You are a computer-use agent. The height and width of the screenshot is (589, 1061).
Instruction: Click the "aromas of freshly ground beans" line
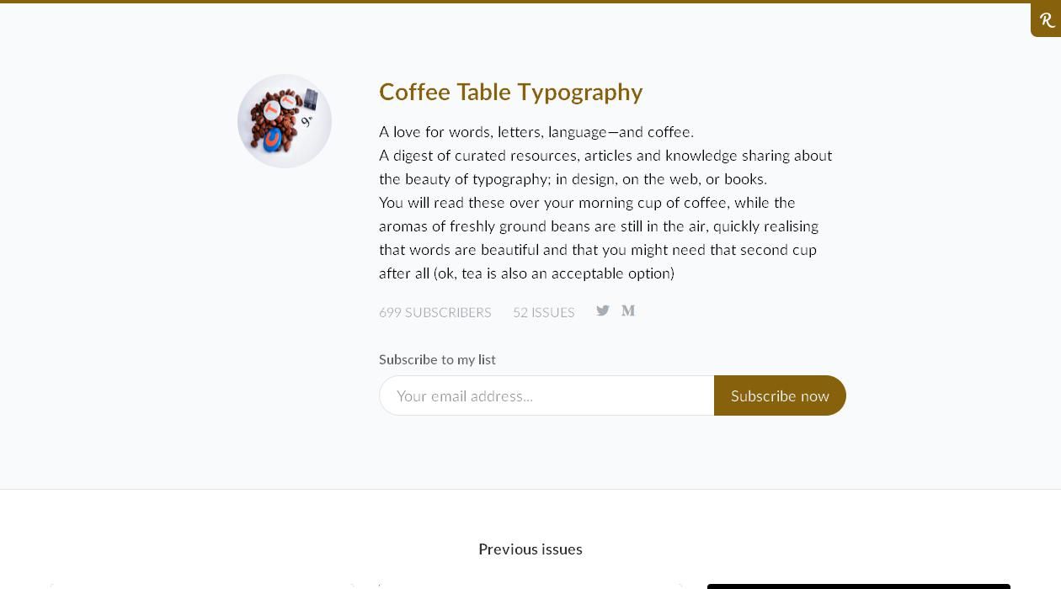pos(598,226)
